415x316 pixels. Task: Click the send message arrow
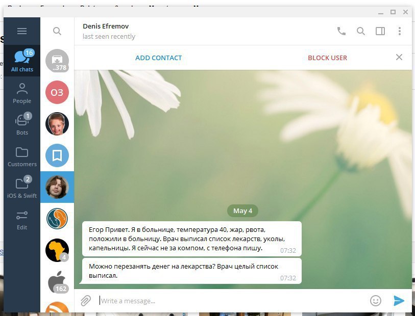(x=399, y=301)
